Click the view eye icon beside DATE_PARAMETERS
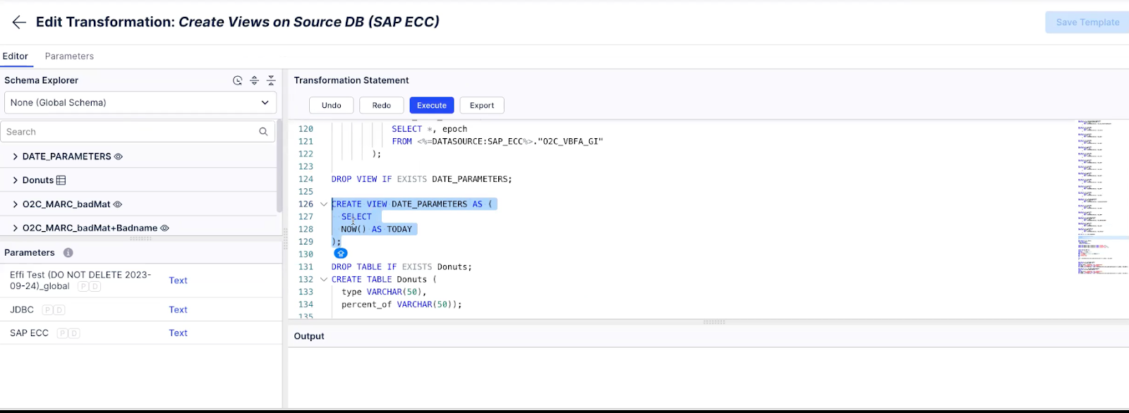1129x413 pixels. 119,156
